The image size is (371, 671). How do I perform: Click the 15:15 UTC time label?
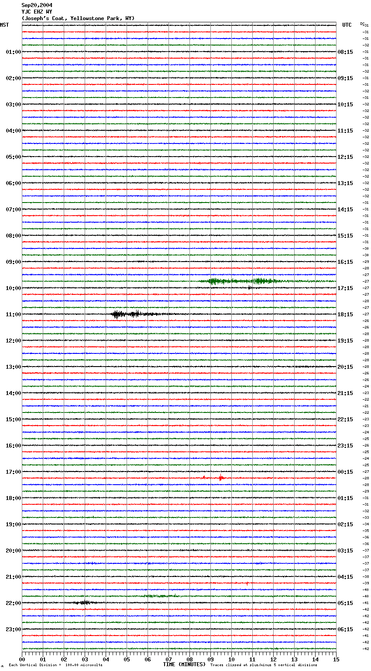tap(345, 236)
